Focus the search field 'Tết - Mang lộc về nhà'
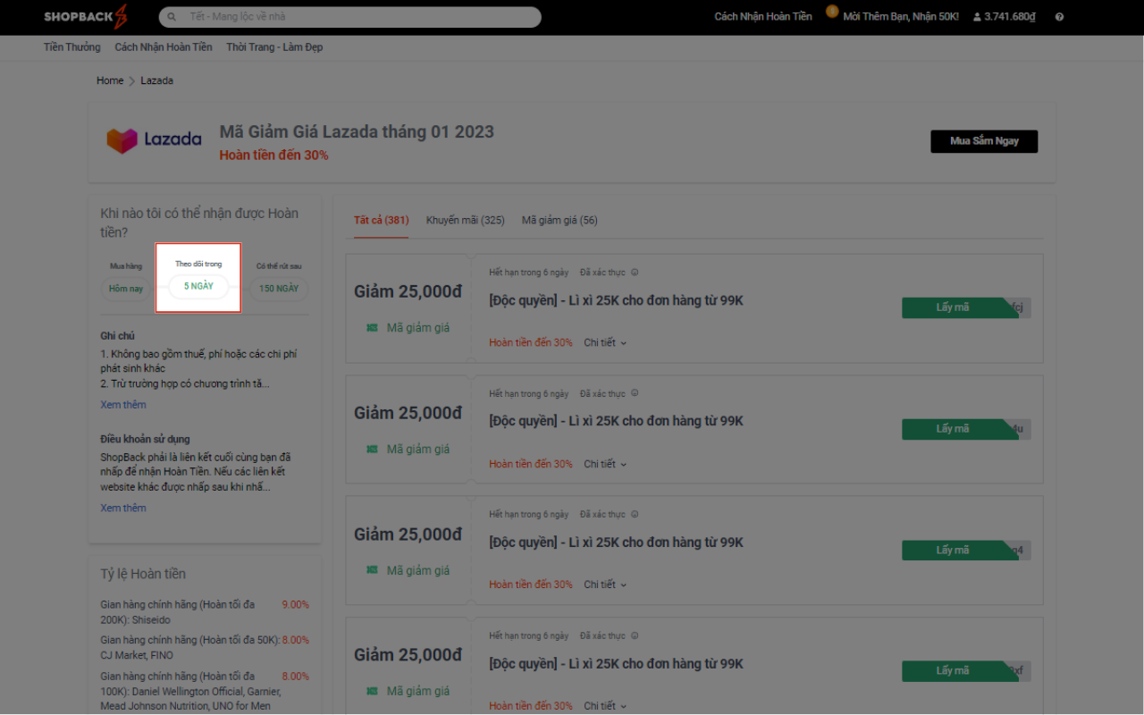Image resolution: width=1144 pixels, height=715 pixels. point(350,17)
